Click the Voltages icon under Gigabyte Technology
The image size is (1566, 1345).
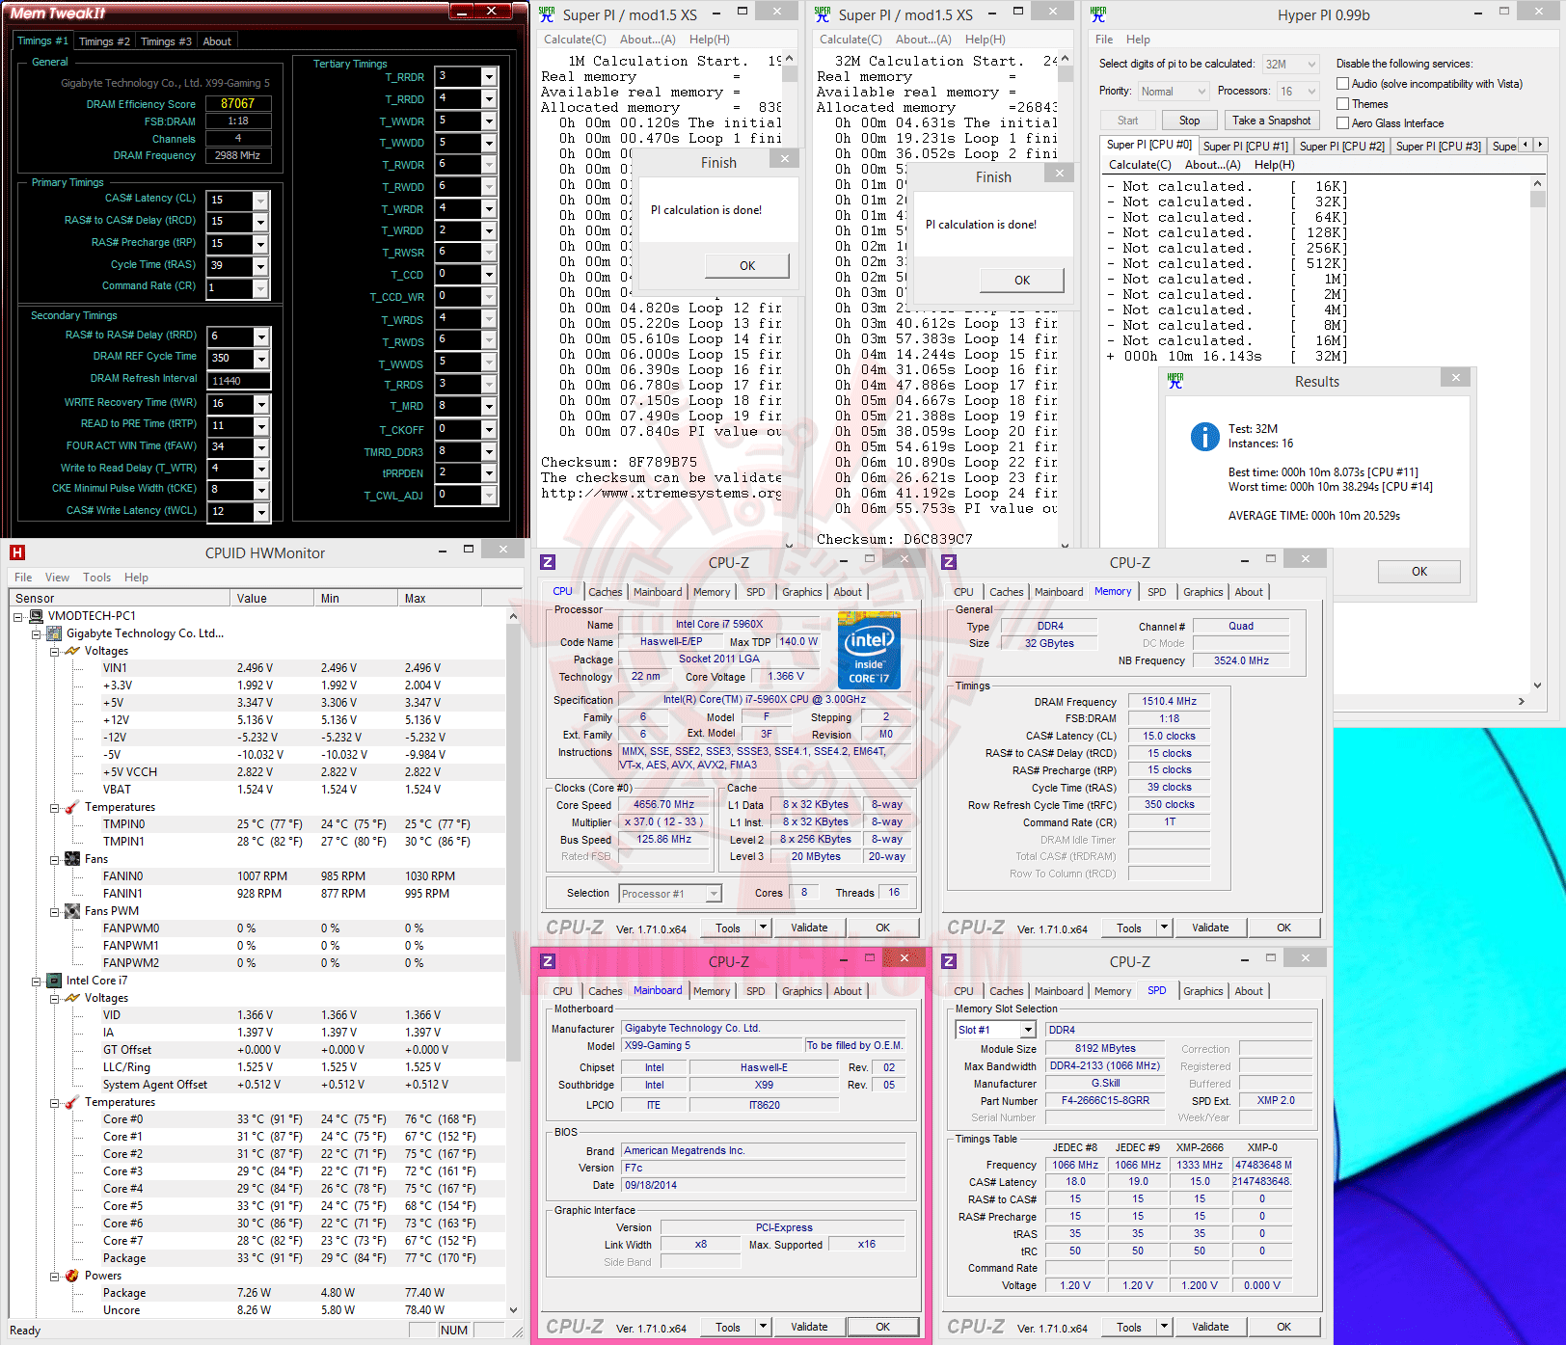72,651
